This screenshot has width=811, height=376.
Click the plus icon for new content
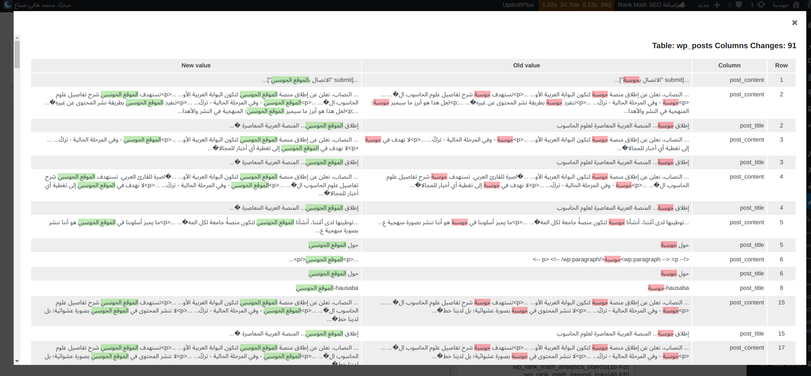[717, 5]
